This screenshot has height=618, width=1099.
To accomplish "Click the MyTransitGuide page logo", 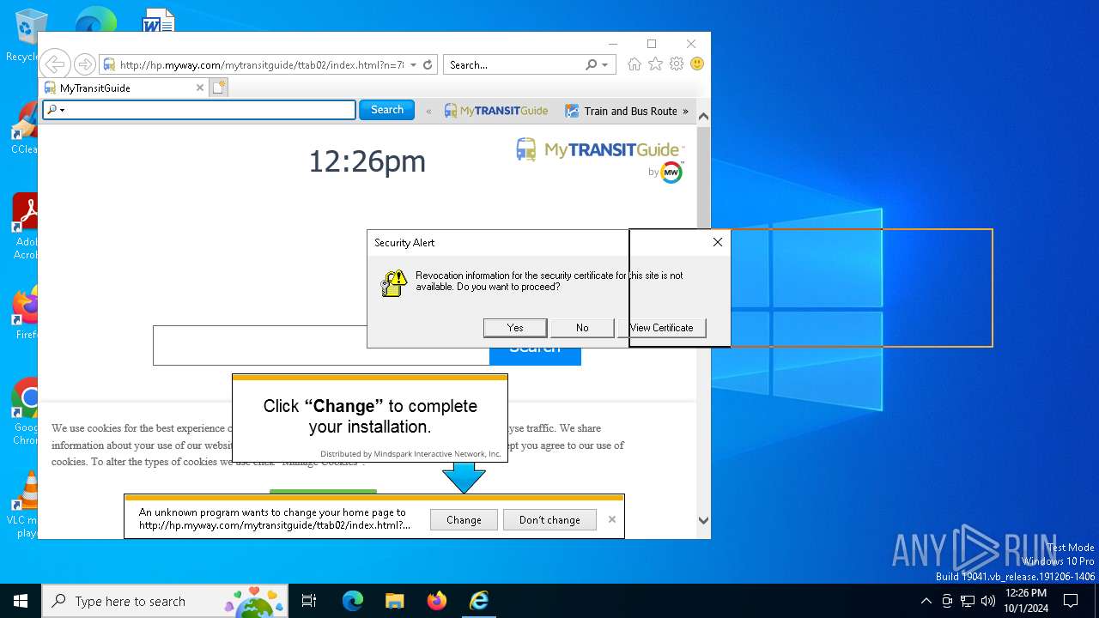I will coord(599,150).
